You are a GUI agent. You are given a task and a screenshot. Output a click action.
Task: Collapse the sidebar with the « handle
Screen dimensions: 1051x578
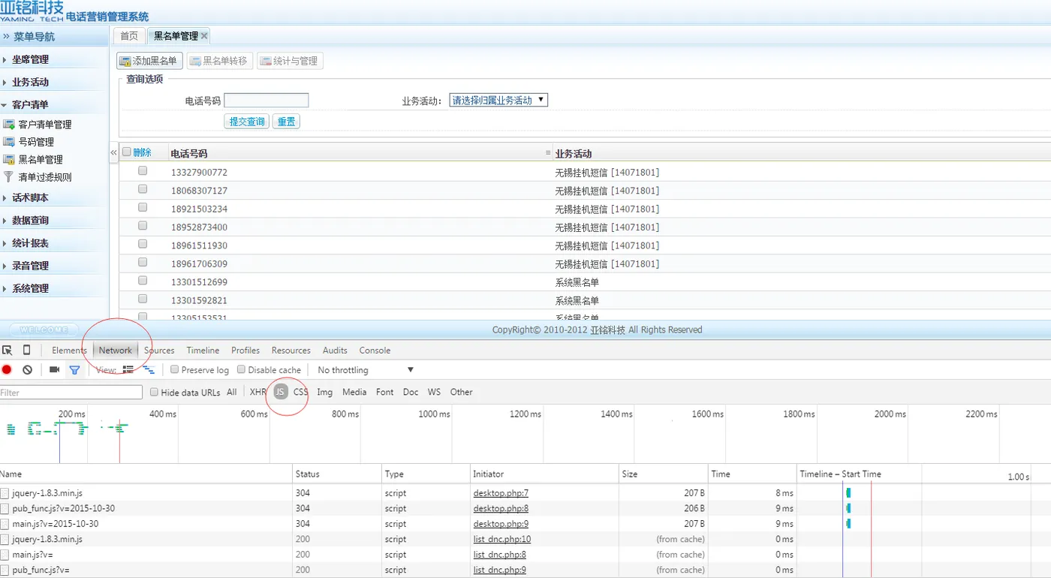point(114,152)
